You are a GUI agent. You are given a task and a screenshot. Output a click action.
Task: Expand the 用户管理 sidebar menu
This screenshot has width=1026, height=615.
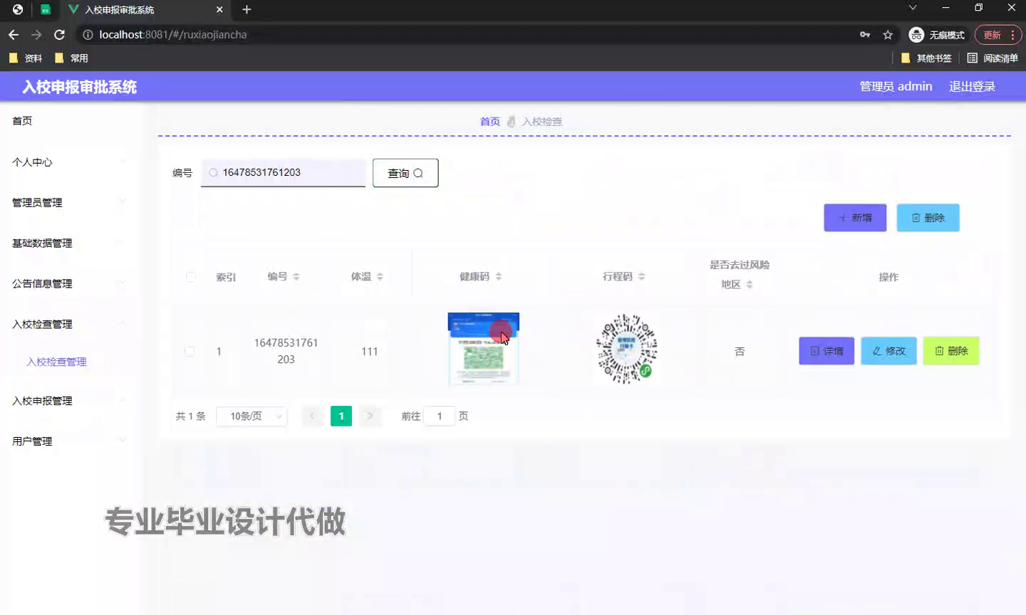(x=70, y=442)
